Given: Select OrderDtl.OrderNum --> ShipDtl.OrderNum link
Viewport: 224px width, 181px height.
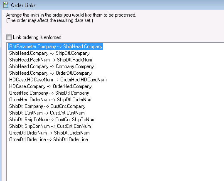Looking at the screenshot, I should 49,133.
